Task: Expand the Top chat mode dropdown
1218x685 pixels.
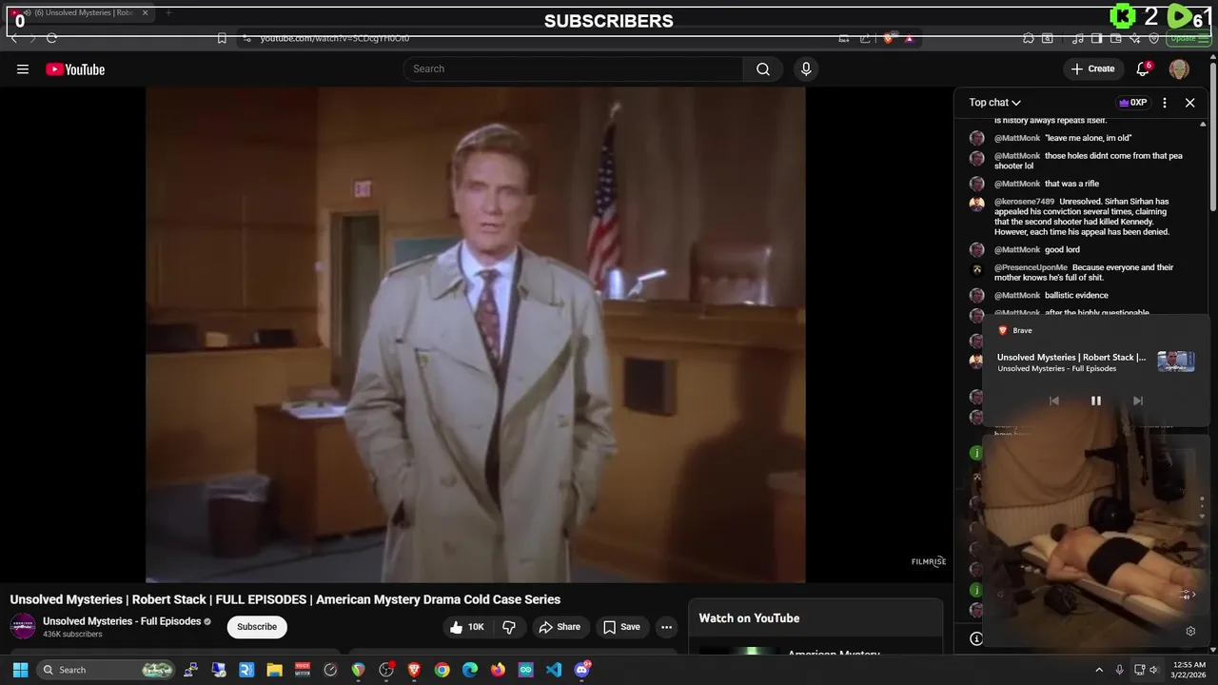Action: coord(995,103)
